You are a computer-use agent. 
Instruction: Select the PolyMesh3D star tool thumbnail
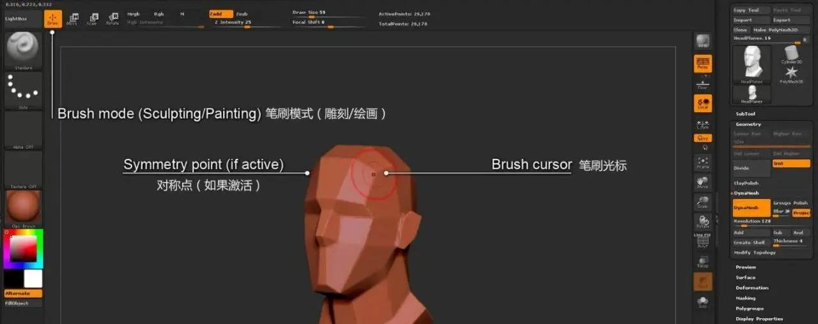(791, 75)
